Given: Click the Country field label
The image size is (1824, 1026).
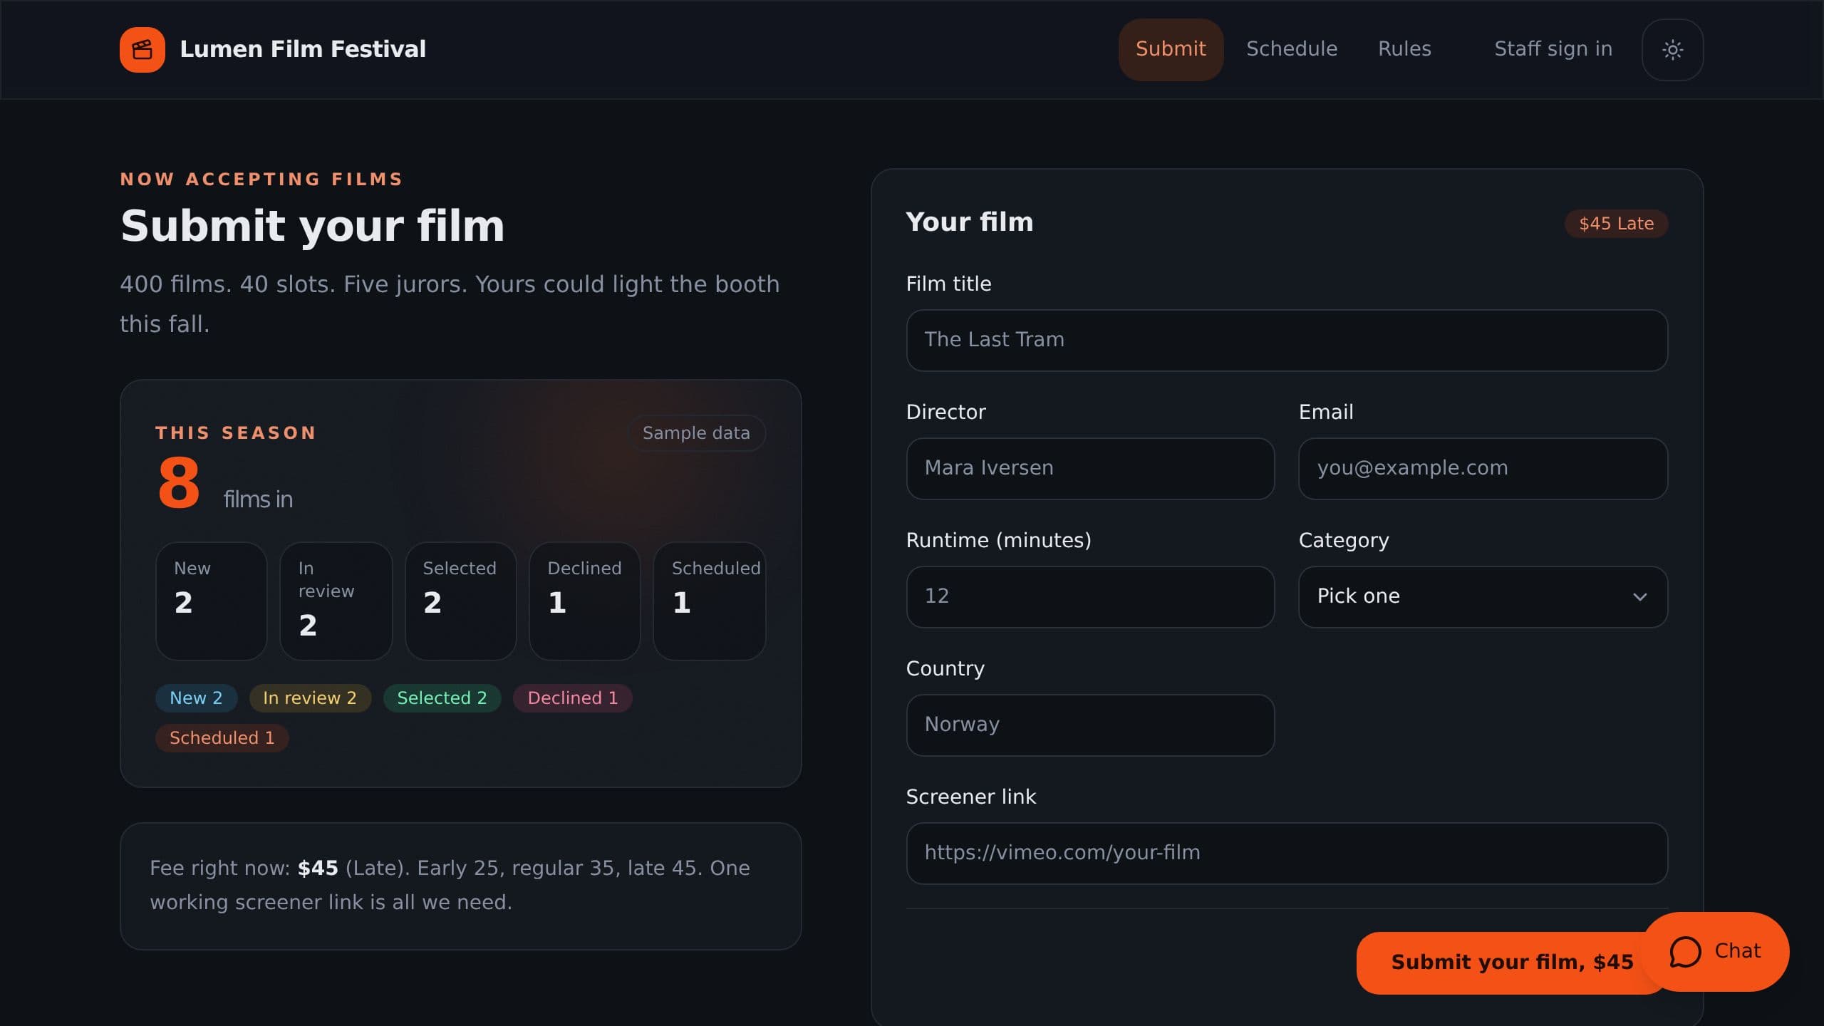Looking at the screenshot, I should tap(945, 668).
